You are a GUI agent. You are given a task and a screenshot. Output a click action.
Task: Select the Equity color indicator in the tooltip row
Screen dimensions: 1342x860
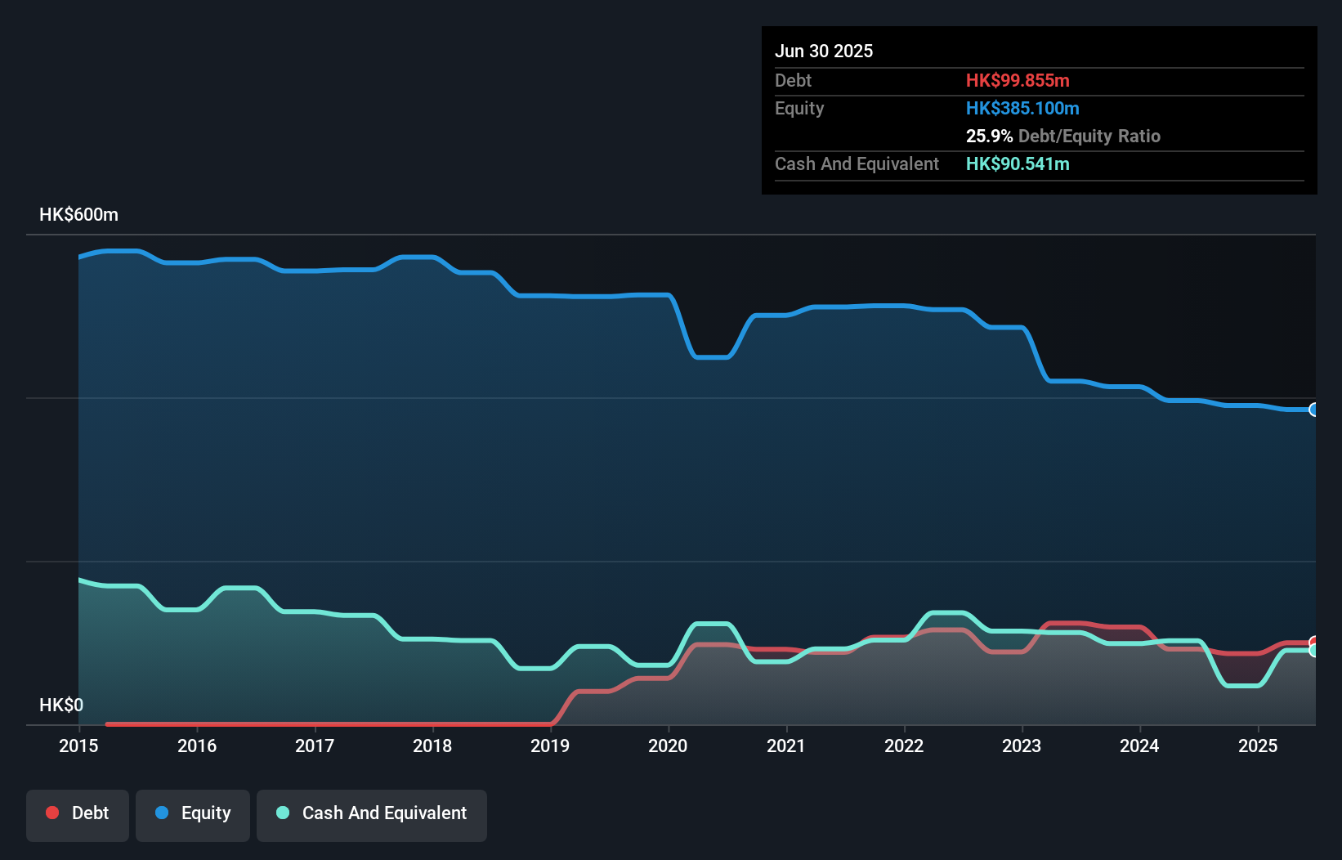click(x=1022, y=108)
